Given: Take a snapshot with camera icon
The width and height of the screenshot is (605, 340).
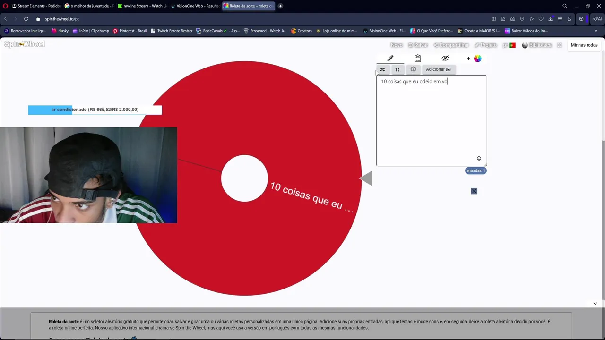Looking at the screenshot, I should pyautogui.click(x=512, y=19).
